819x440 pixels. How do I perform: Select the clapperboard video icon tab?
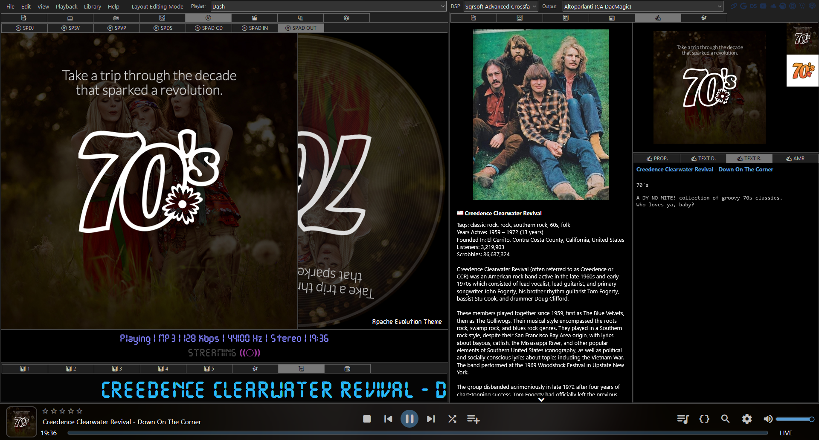coord(254,18)
